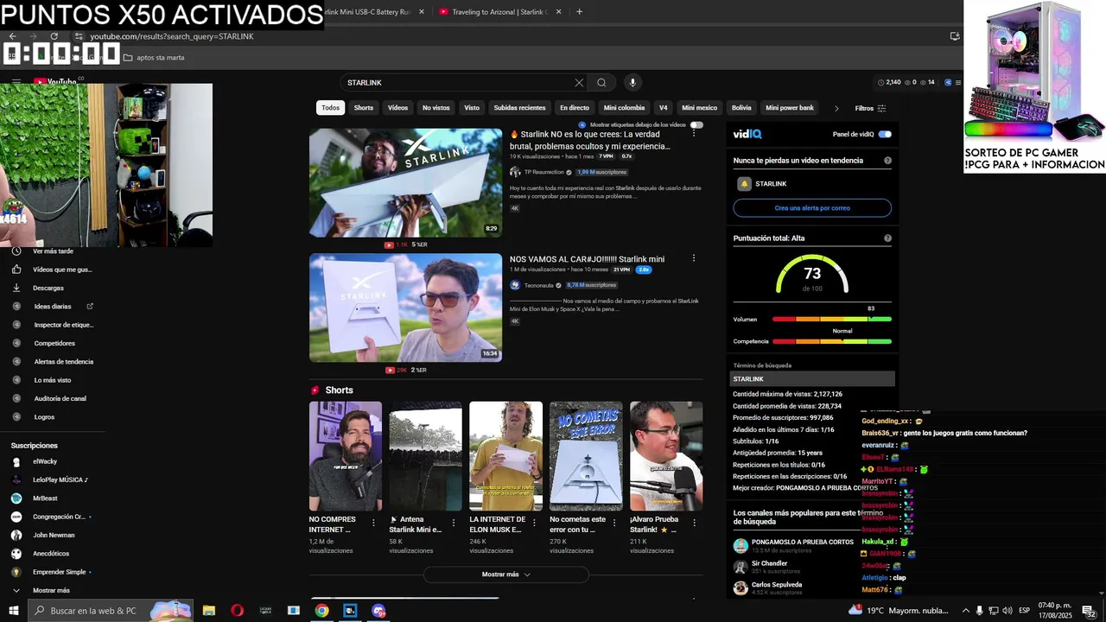This screenshot has height=622, width=1106.
Task: Open options for 'LA INTERNET DE ELON MUSK' short
Action: (x=534, y=524)
